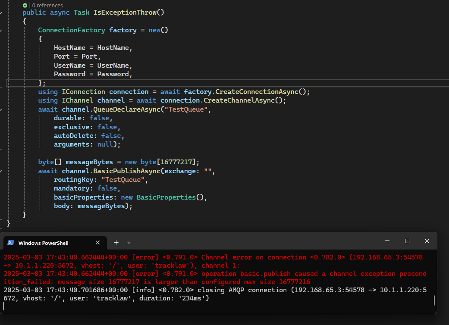Click the blinking cursor line in PowerShell

tap(4, 306)
